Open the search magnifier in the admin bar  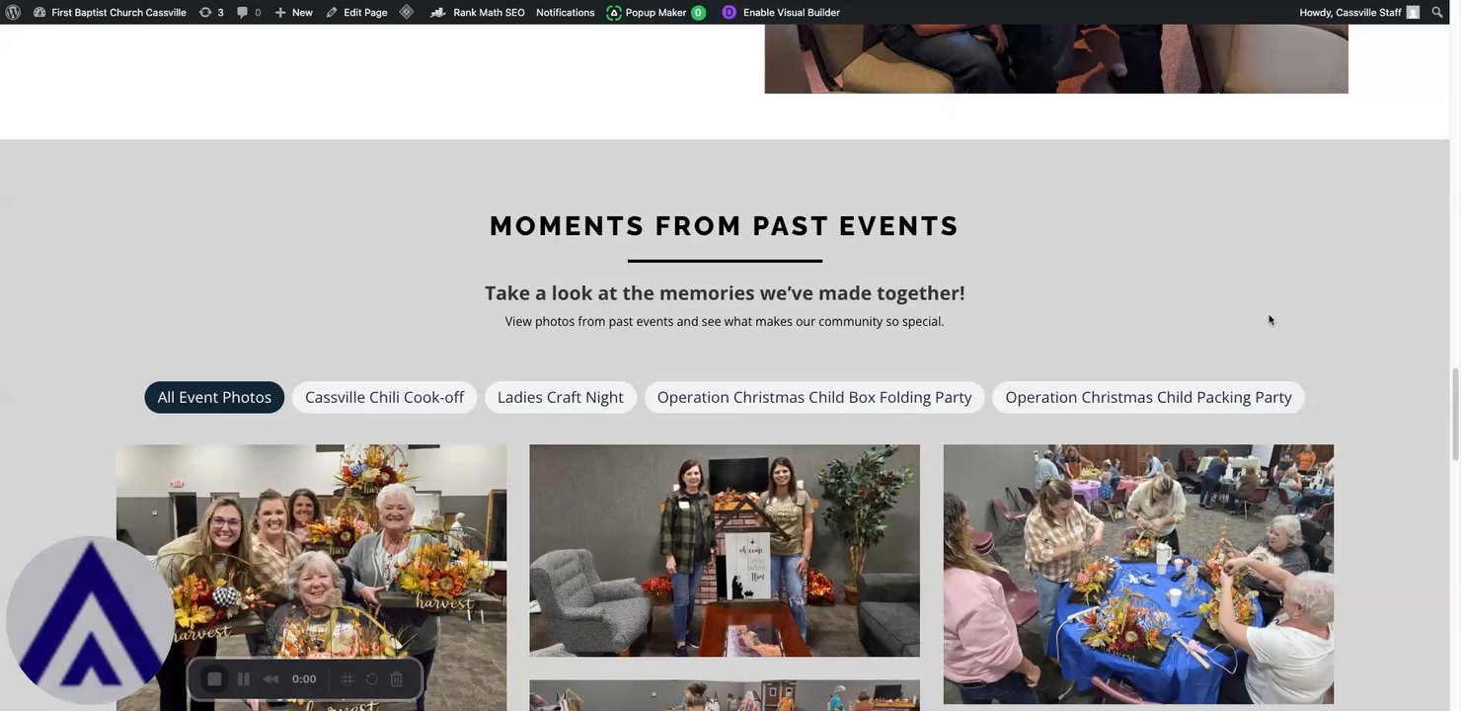(x=1437, y=12)
